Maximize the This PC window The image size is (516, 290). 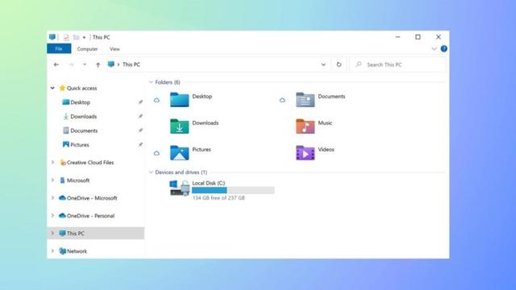click(418, 37)
